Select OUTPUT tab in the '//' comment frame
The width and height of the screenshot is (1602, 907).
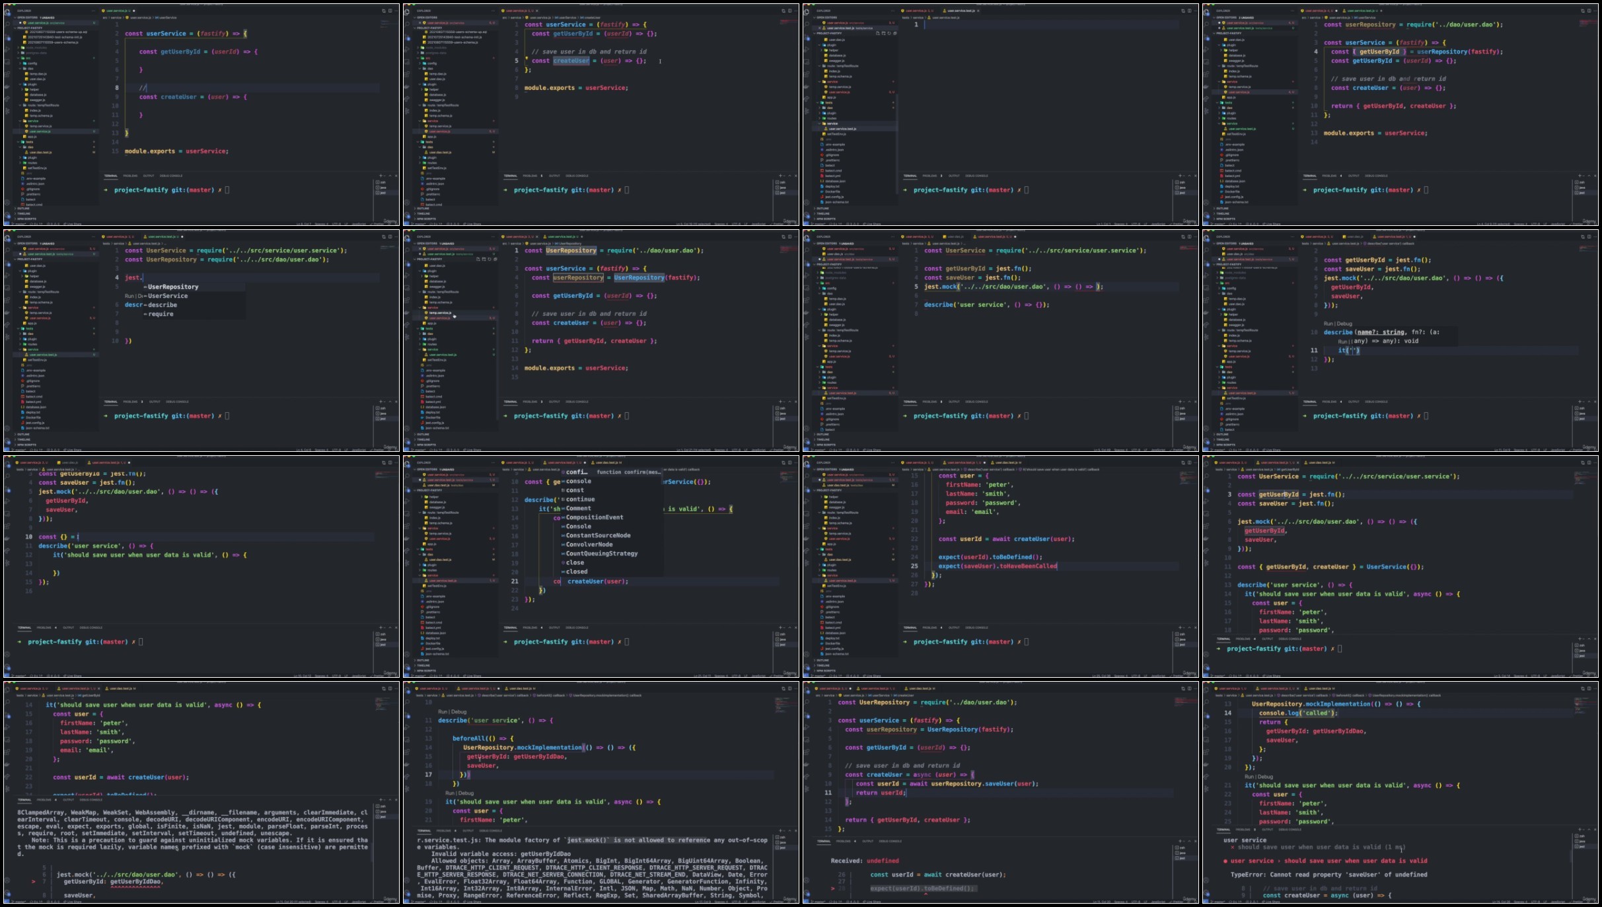pyautogui.click(x=149, y=176)
